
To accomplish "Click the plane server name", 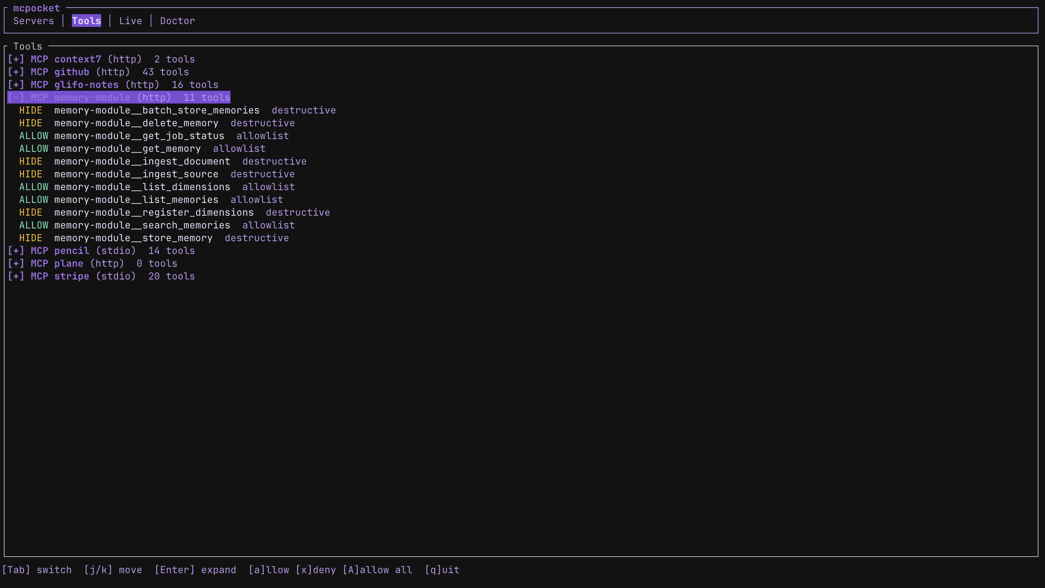I will (69, 264).
